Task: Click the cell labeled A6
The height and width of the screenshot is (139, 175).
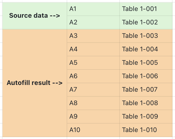Action: pos(93,76)
